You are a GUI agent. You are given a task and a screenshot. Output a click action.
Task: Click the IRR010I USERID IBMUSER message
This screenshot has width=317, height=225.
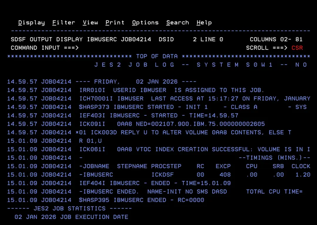click(x=172, y=90)
